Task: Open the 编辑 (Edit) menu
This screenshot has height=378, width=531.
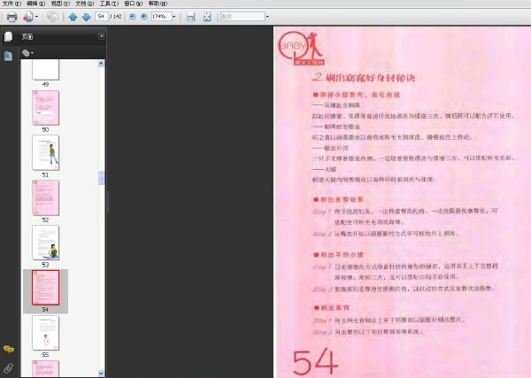Action: pos(36,4)
